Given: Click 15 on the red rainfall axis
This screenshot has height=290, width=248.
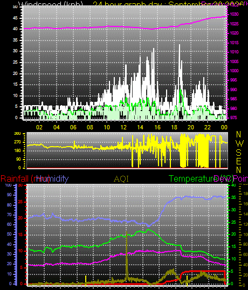Looking at the screenshot, I should point(20,234).
